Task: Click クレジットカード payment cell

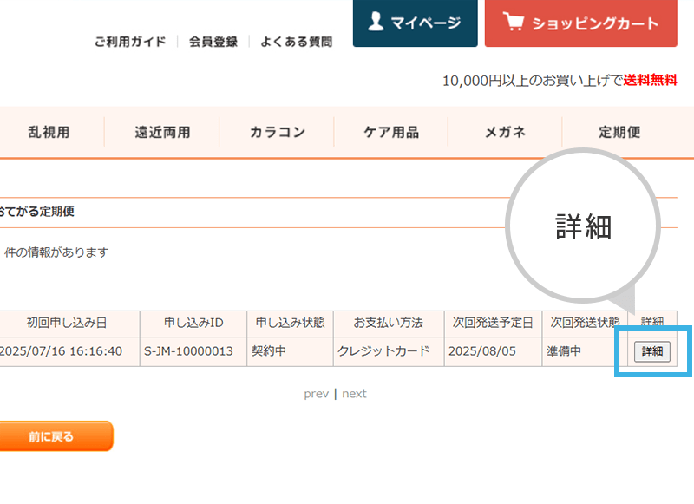Action: [x=389, y=351]
